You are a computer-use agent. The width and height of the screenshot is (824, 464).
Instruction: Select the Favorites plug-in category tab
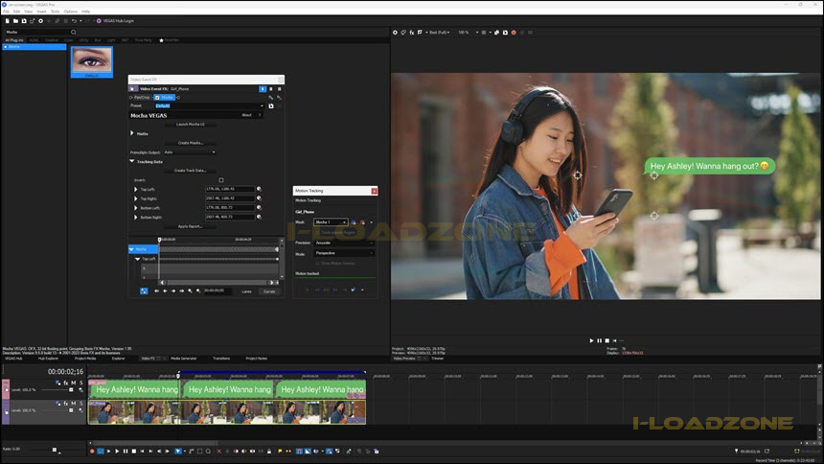click(169, 40)
